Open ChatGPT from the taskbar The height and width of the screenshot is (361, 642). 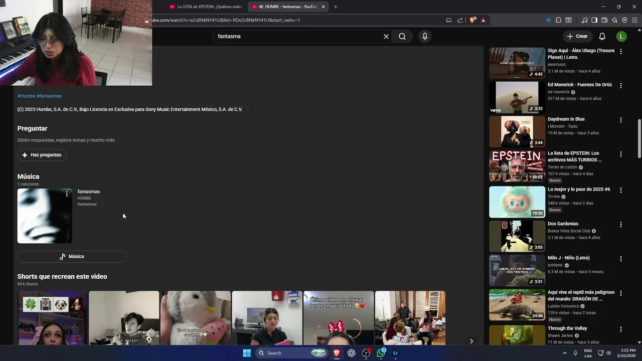[352, 353]
